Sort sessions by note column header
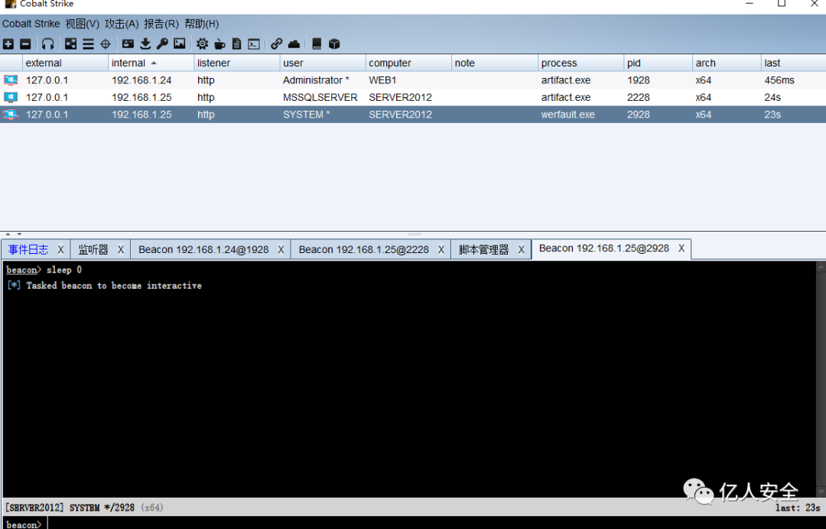This screenshot has width=826, height=529. pyautogui.click(x=495, y=63)
